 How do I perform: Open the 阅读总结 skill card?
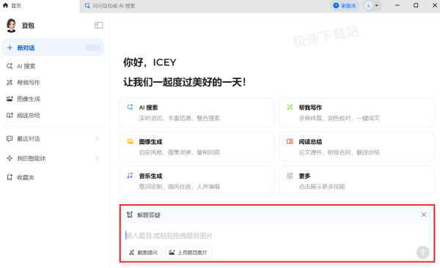(x=356, y=146)
